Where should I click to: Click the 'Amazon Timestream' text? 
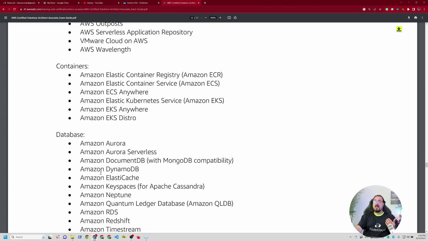tap(110, 229)
